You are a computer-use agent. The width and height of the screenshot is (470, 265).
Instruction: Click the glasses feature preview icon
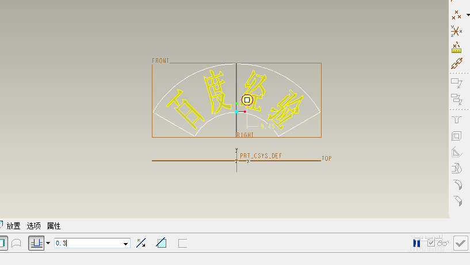(443, 243)
